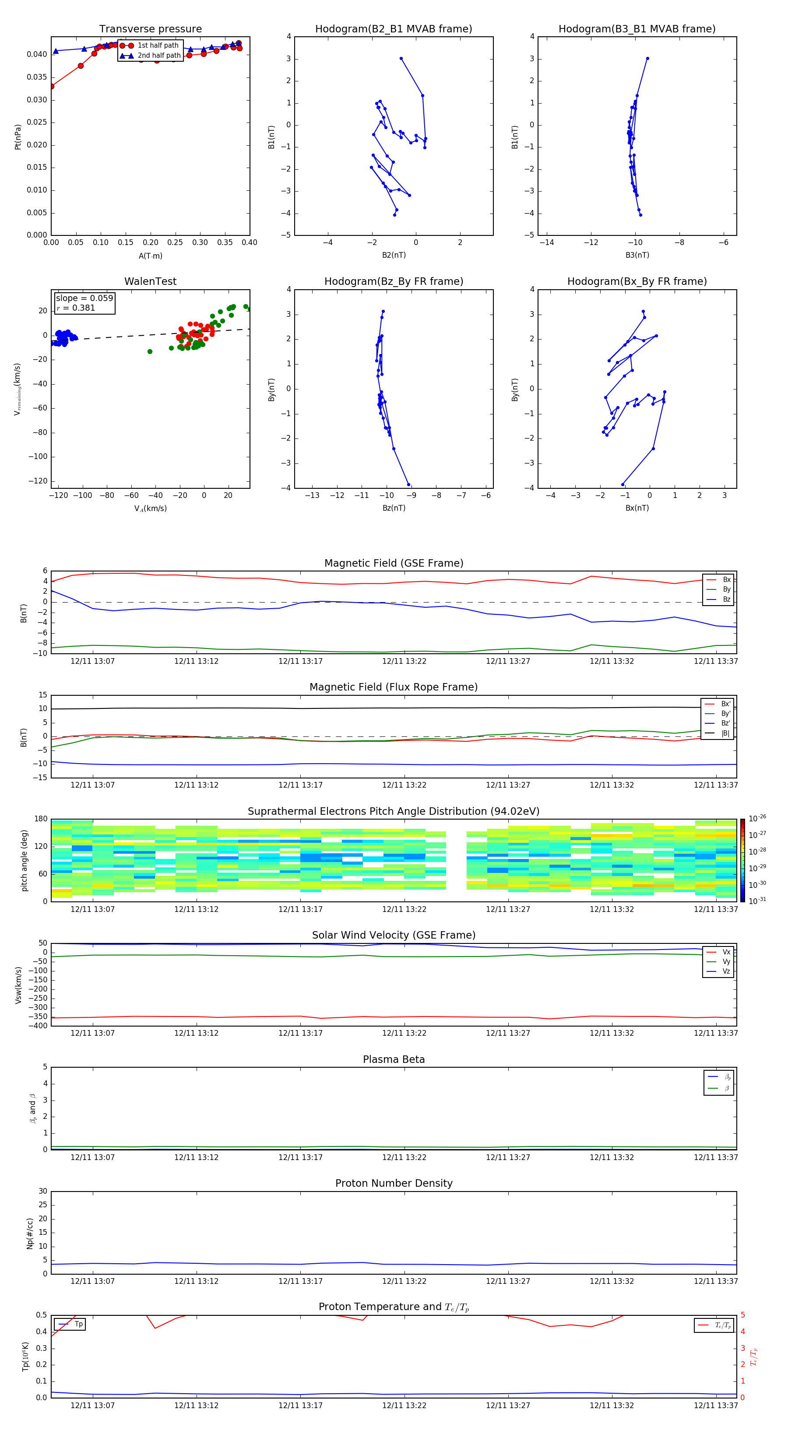The image size is (788, 1444).
Task: Select the "Vy" legend entry
Action: click(x=718, y=962)
